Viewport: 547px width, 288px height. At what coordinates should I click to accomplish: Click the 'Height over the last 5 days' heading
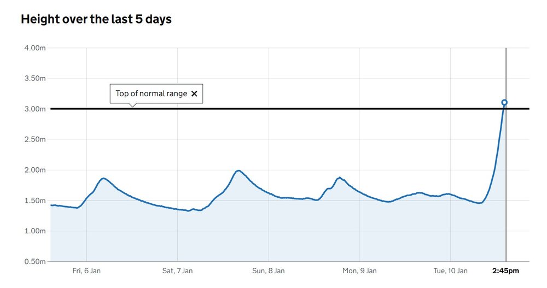click(x=96, y=19)
